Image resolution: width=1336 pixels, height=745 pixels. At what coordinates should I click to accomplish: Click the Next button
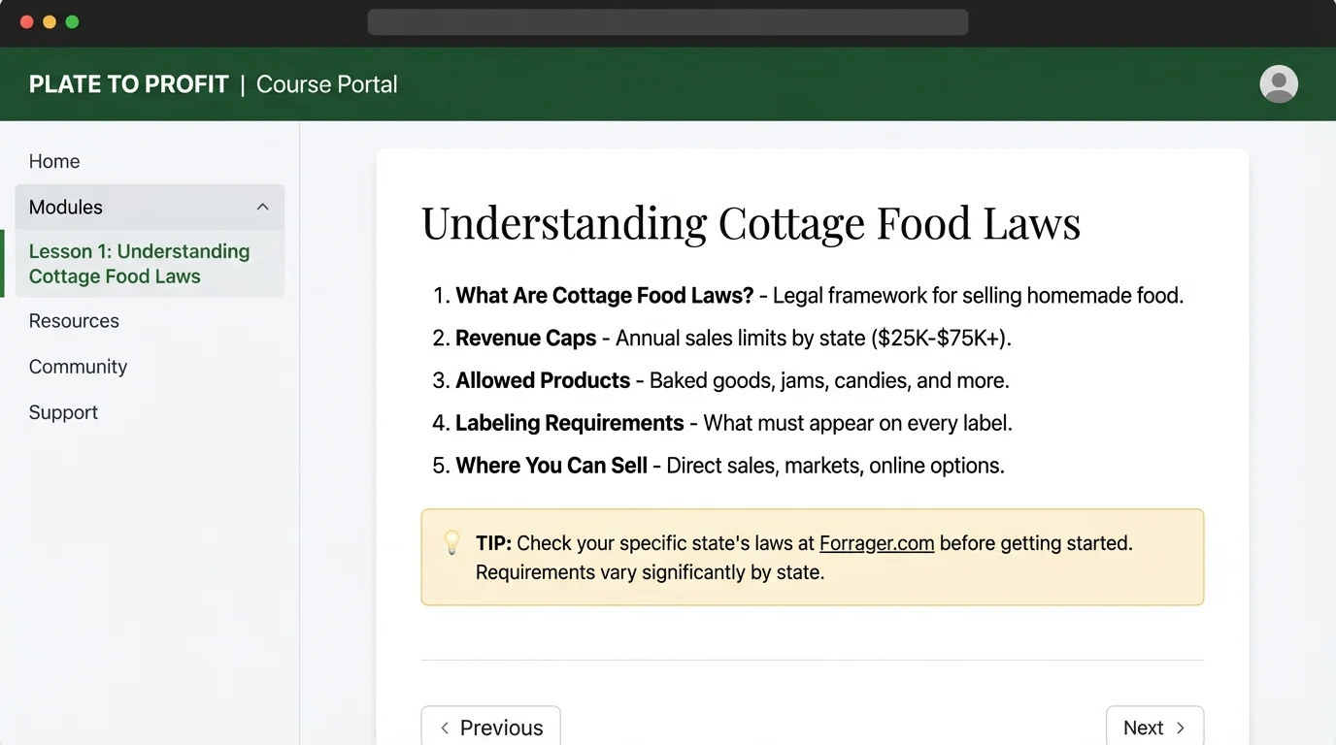pyautogui.click(x=1155, y=727)
